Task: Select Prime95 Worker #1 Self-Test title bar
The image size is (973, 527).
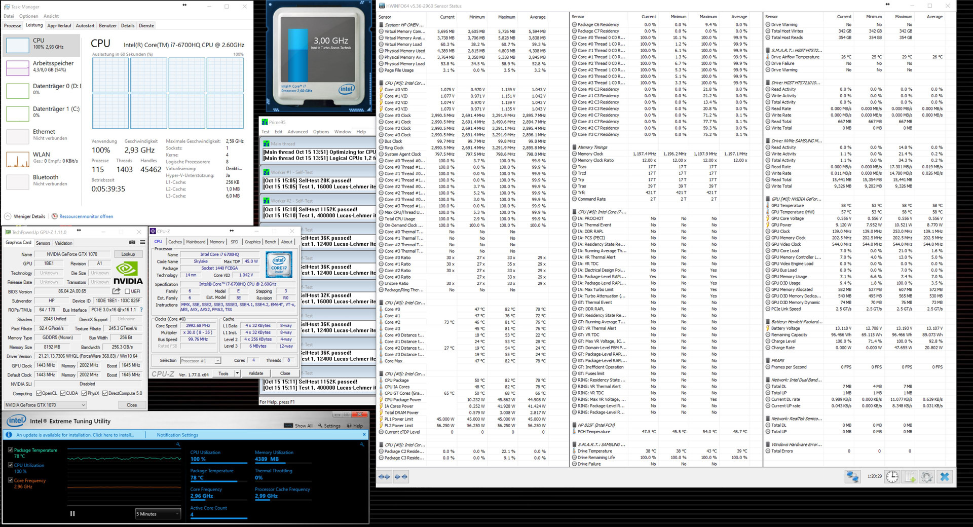Action: click(318, 172)
